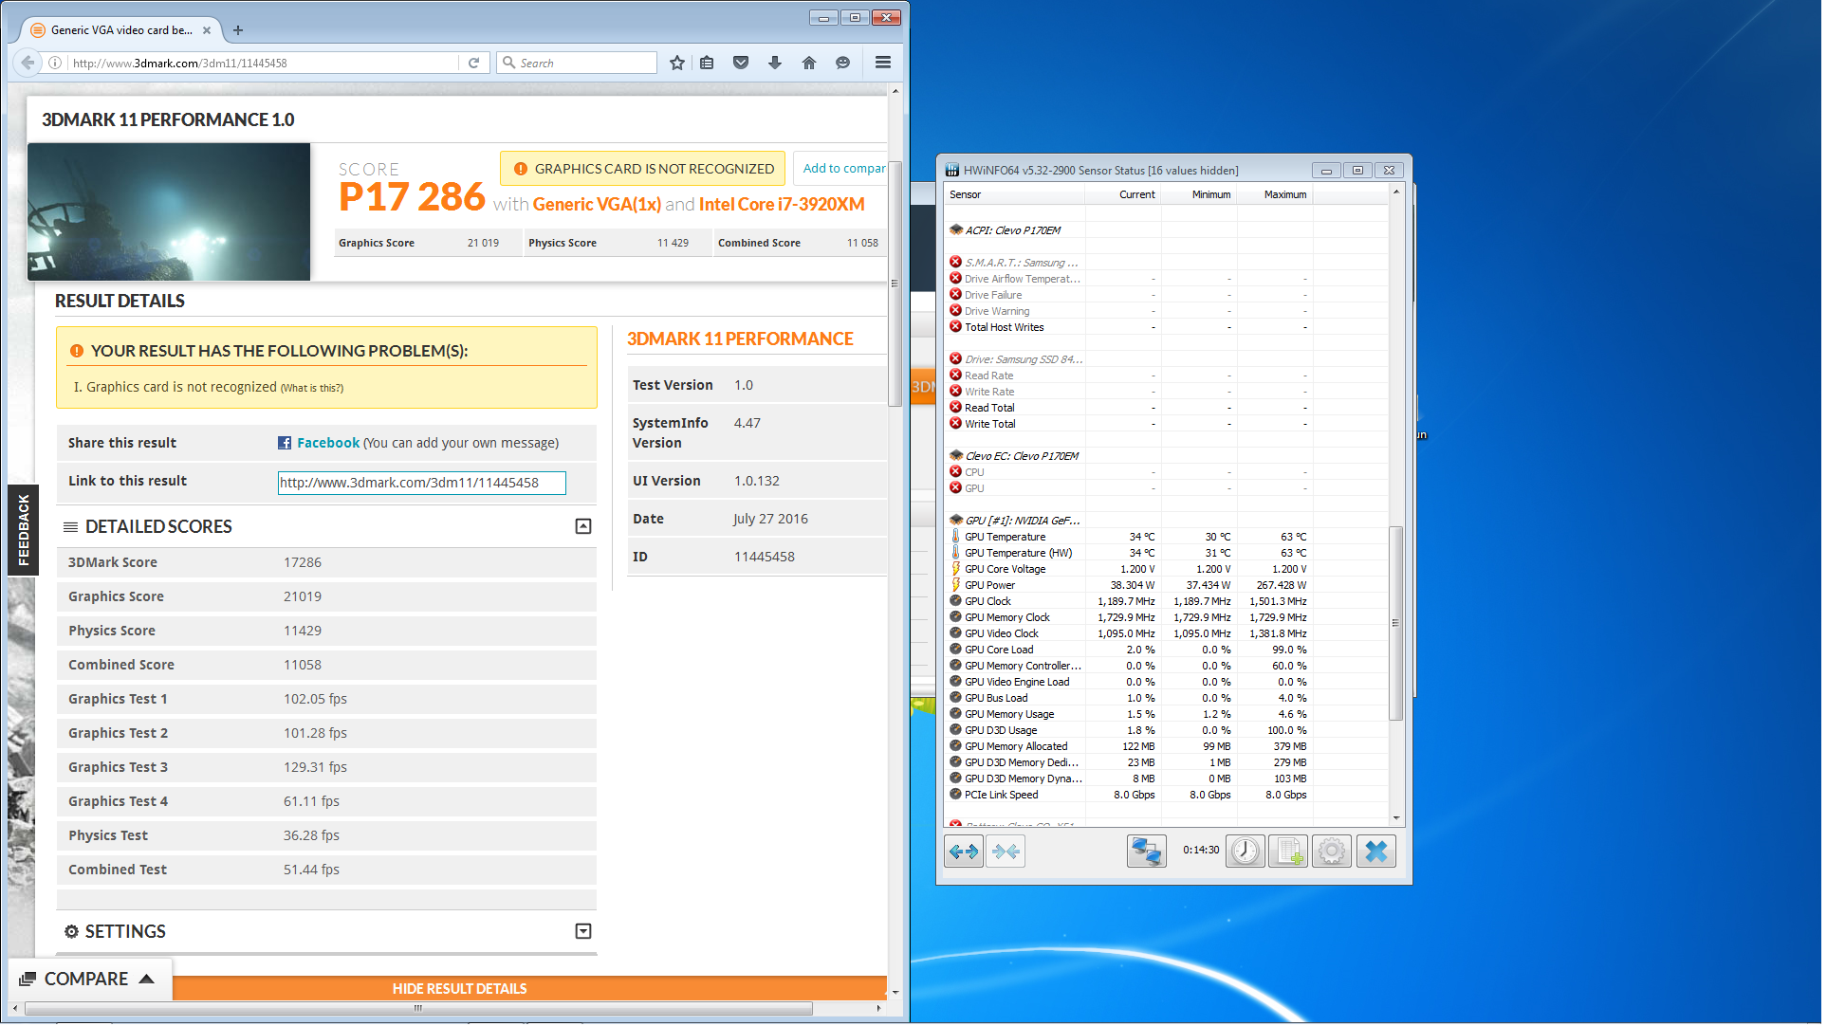1827x1026 pixels.
Task: Share the result on Facebook
Action: tap(328, 444)
